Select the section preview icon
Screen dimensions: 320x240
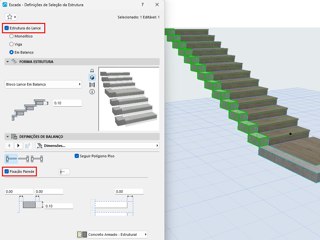(92, 85)
